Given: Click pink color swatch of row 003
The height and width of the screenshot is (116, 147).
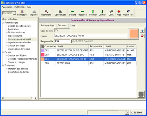Looking at the screenshot, I should click(43, 55).
